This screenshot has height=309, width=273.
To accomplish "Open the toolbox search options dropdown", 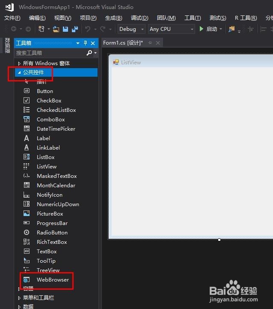I will [95, 53].
